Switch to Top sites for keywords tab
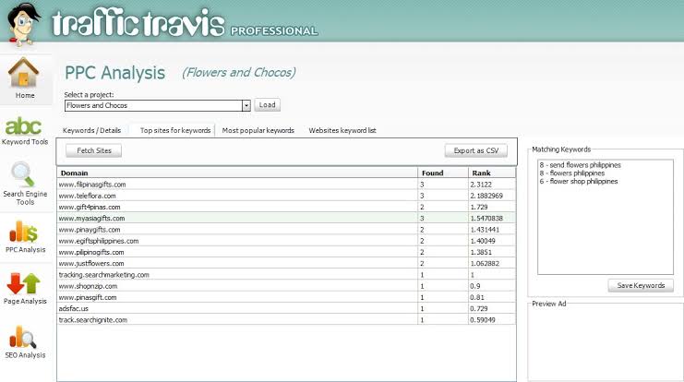 point(175,130)
